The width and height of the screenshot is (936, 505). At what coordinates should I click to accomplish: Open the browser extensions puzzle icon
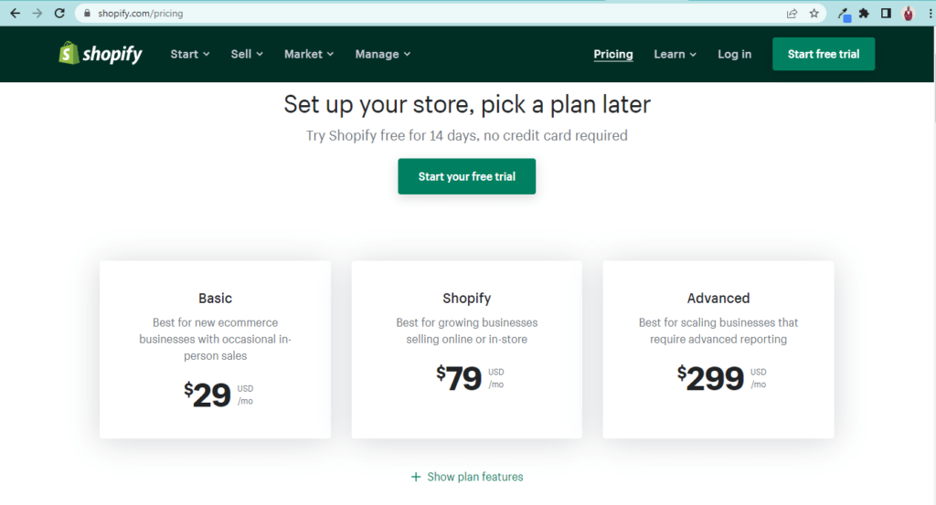point(864,13)
